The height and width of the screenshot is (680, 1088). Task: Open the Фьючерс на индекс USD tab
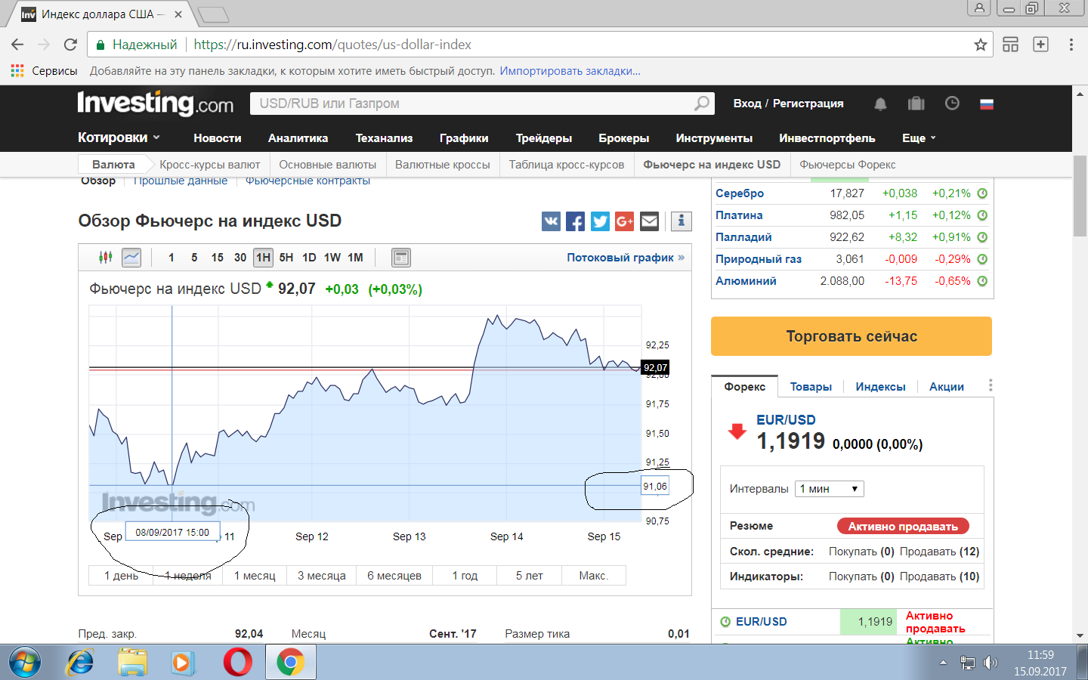712,165
